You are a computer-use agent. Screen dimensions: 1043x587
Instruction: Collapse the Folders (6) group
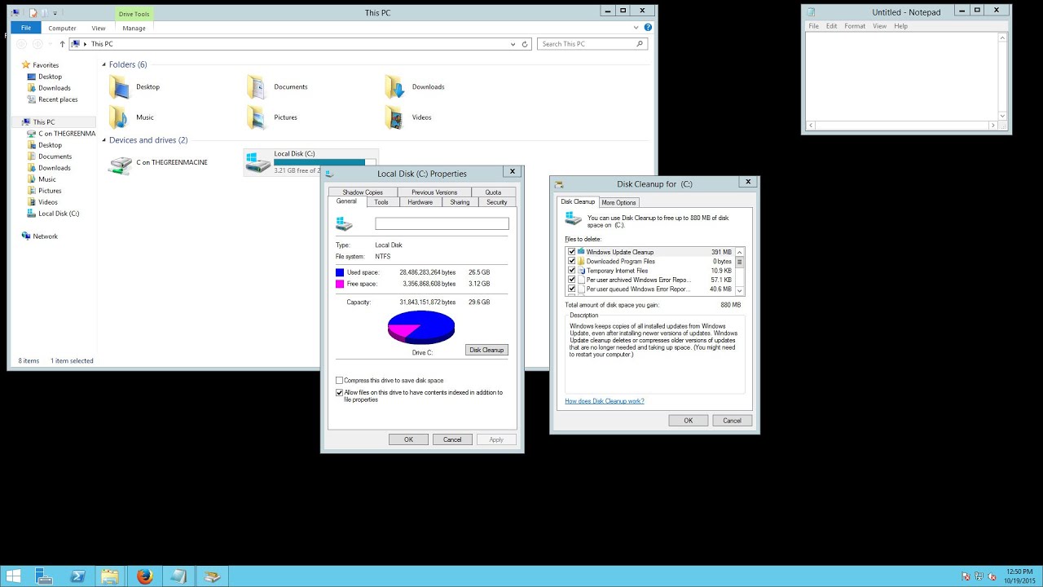point(104,64)
